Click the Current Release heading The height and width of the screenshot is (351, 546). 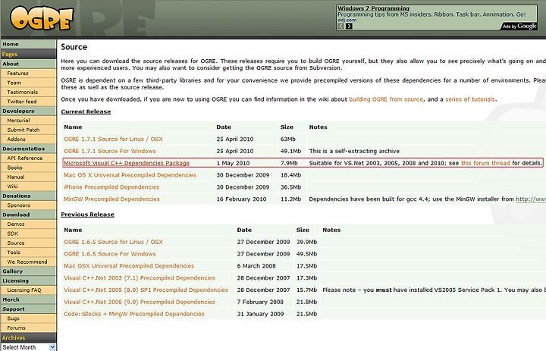coord(86,111)
